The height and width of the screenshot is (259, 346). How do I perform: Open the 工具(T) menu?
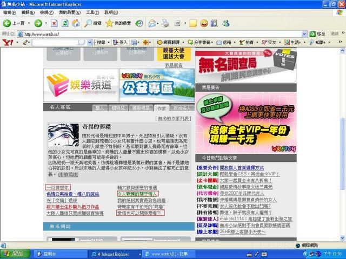point(92,12)
